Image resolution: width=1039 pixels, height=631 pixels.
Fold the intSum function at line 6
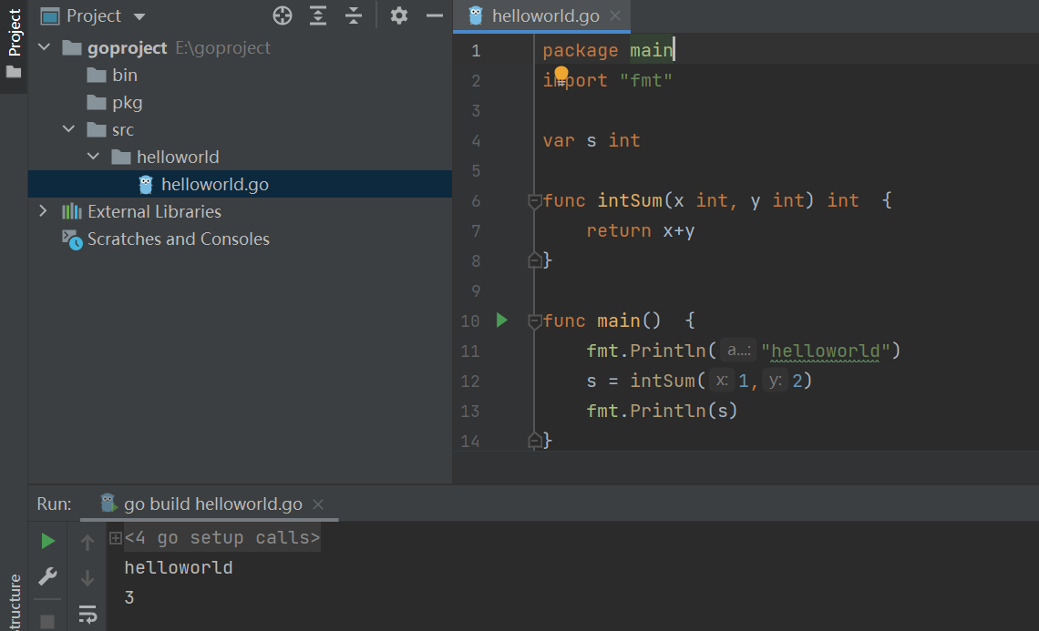535,200
